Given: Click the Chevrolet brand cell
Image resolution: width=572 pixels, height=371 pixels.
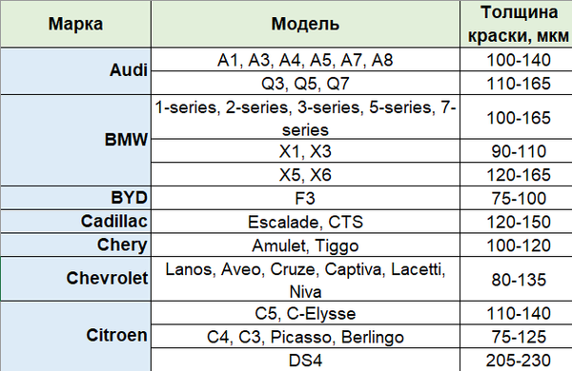Looking at the screenshot, I should pos(75,279).
